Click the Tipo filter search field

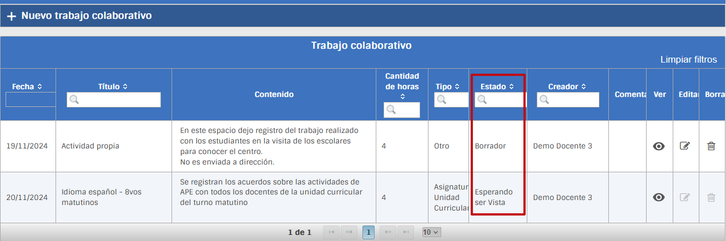tap(452, 100)
